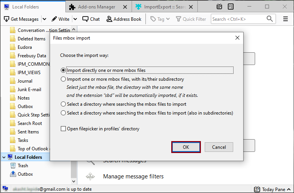Close the Files mbox import dialog

click(x=237, y=38)
